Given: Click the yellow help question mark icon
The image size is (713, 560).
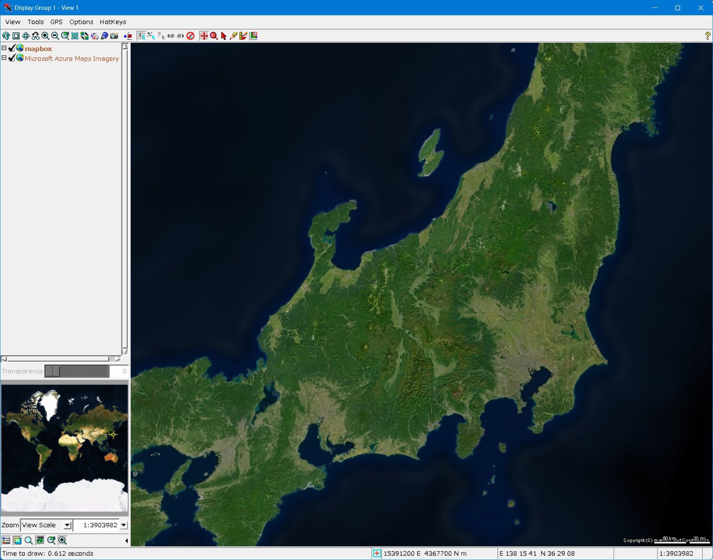Looking at the screenshot, I should tap(707, 36).
